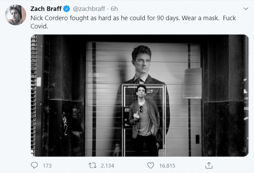254x173 pixels.
Task: Share the tweet via upload arrow icon
Action: [208, 165]
